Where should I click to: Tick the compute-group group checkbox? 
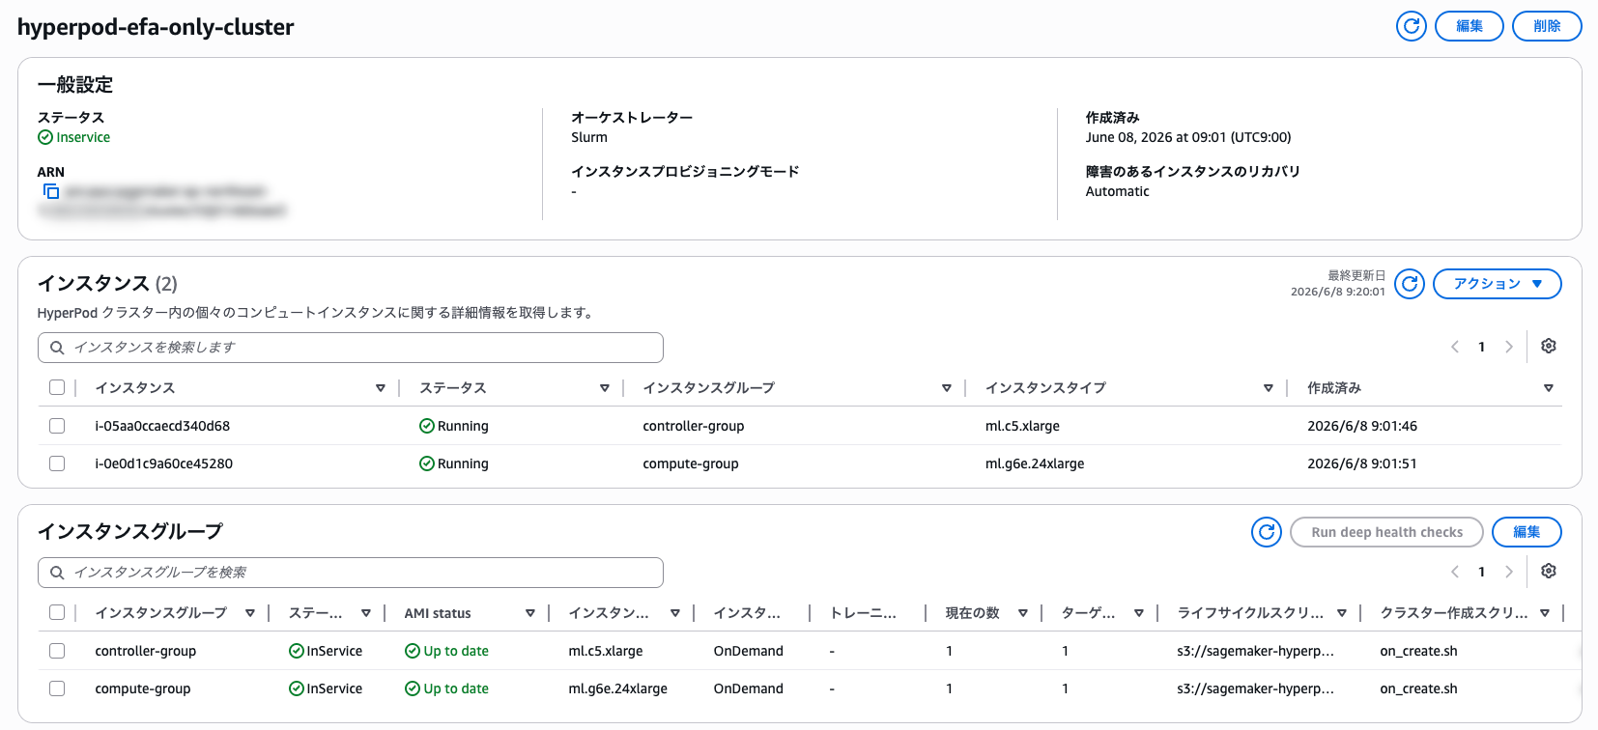click(x=57, y=688)
